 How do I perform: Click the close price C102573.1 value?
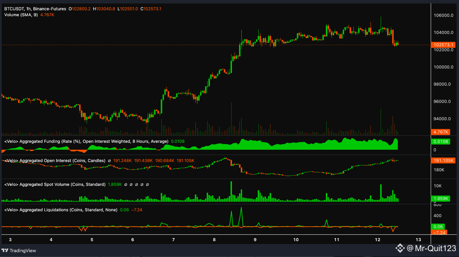pyautogui.click(x=151, y=9)
